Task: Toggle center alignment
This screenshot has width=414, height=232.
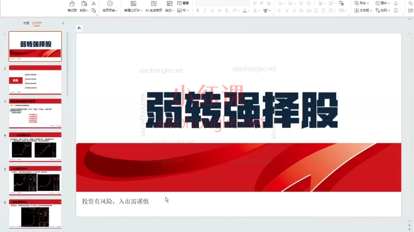Action: click(x=287, y=11)
